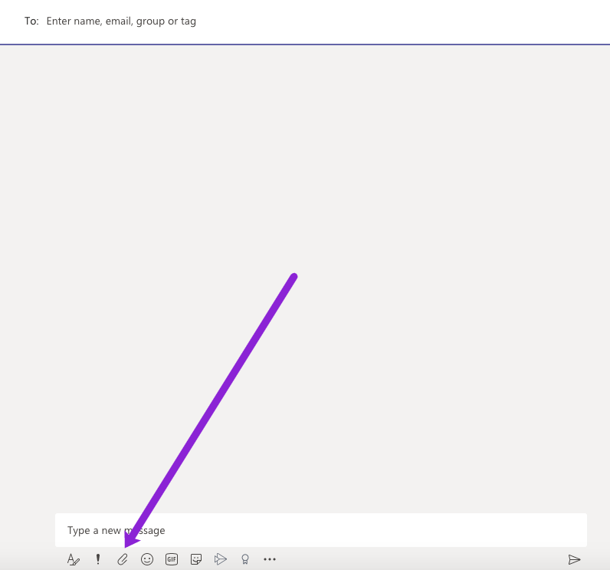This screenshot has width=610, height=570.
Task: Focus the 'Type a new message' box
Action: coord(321,530)
